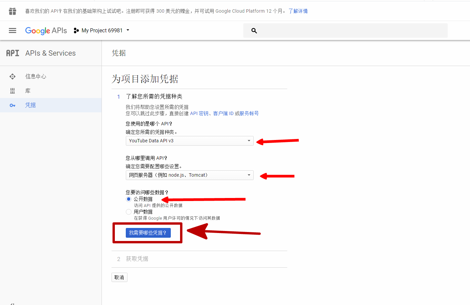Screen dimensions: 470x305
Task: Click the API icon beside APIs & Services
Action: tap(13, 53)
